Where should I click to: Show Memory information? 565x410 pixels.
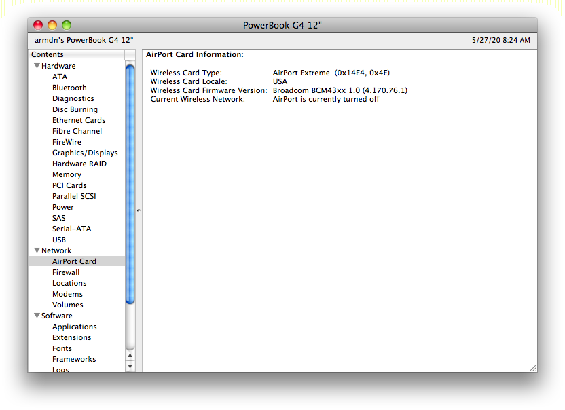67,174
